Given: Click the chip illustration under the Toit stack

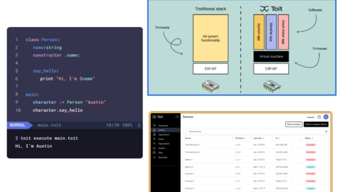Looking at the screenshot, I should (272, 86).
